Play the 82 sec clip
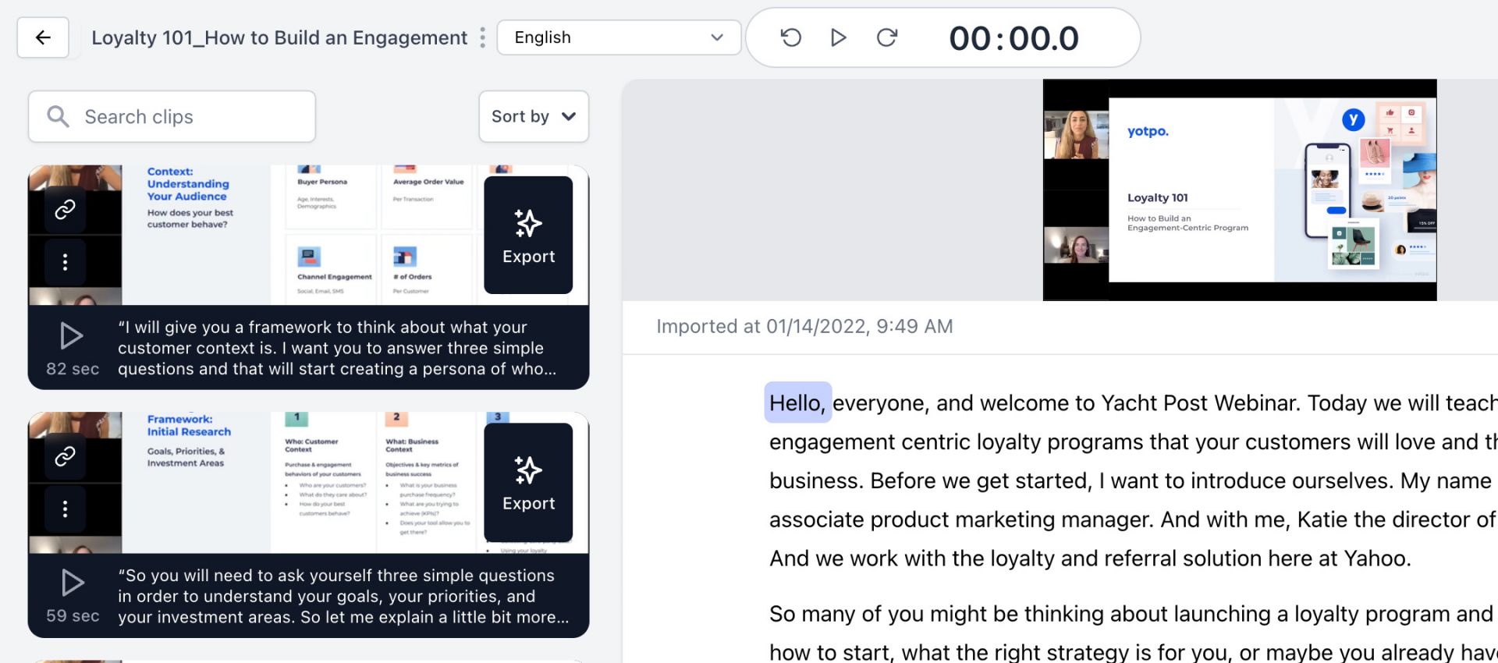This screenshot has height=663, width=1498. coord(72,336)
